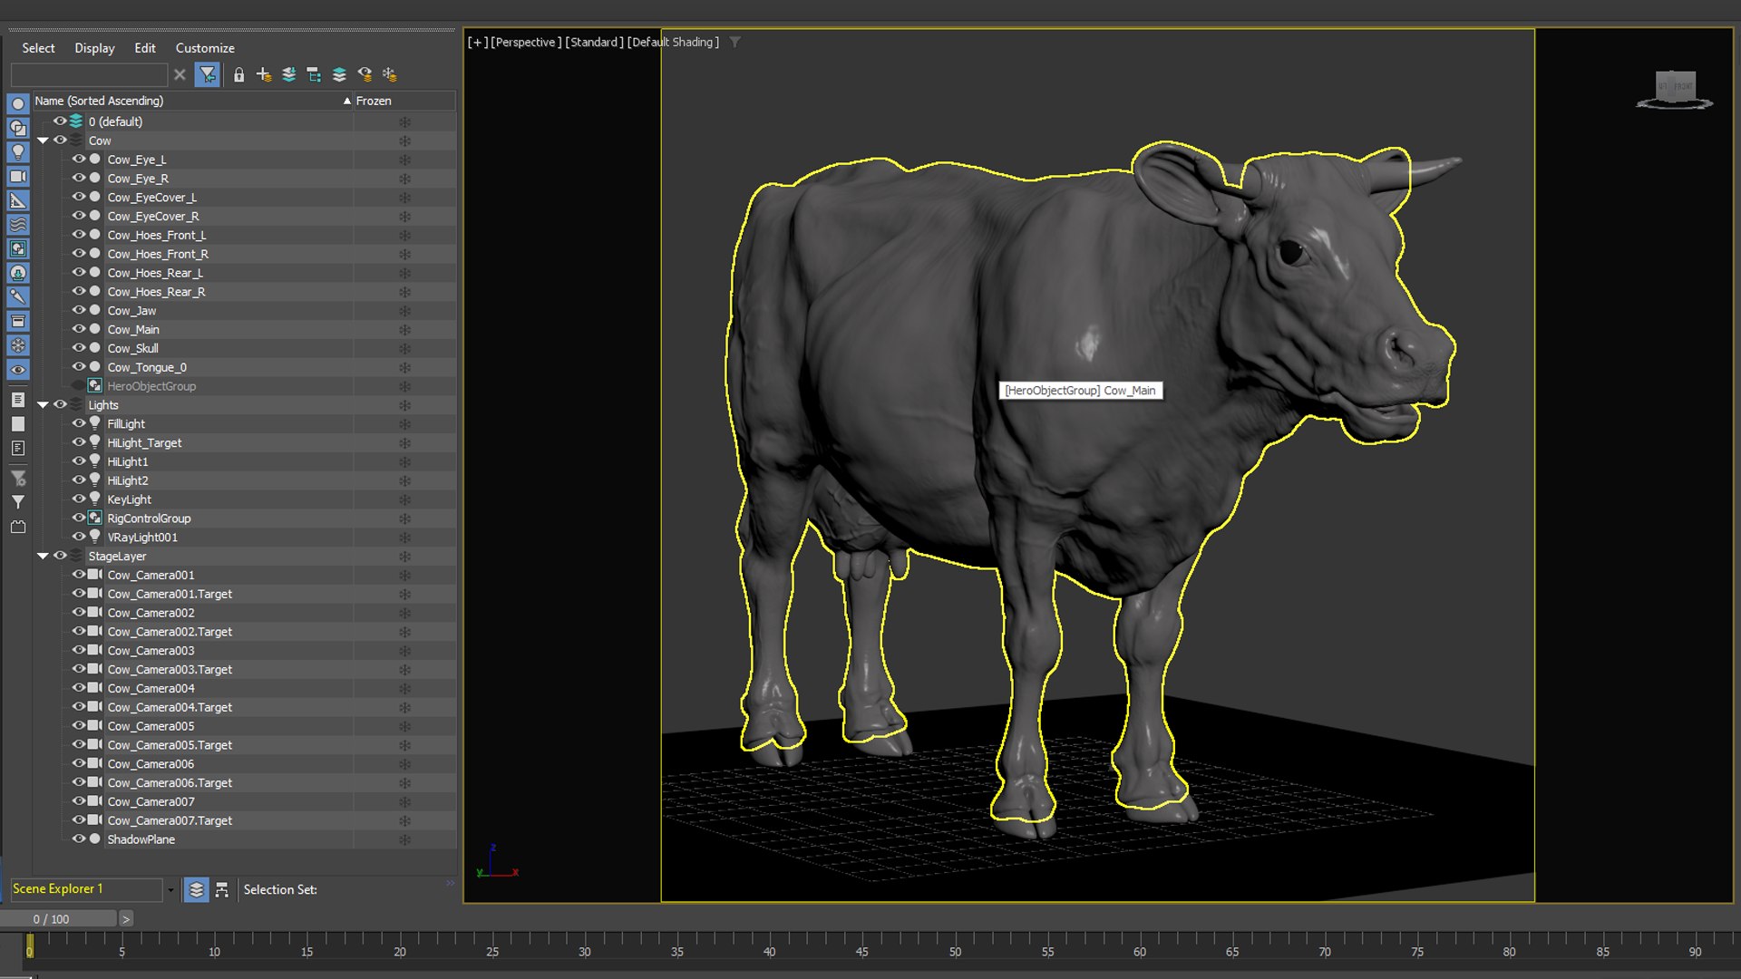Click the time slider 0 / 100 handle
This screenshot has height=979, width=1741.
click(x=59, y=919)
